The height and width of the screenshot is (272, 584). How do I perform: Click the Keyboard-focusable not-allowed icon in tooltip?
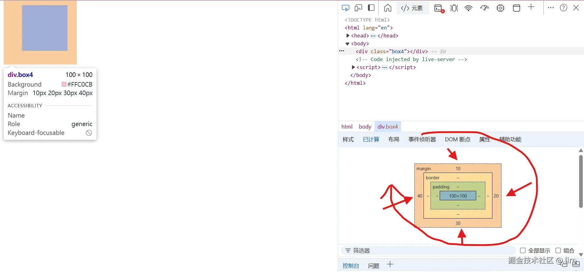89,133
